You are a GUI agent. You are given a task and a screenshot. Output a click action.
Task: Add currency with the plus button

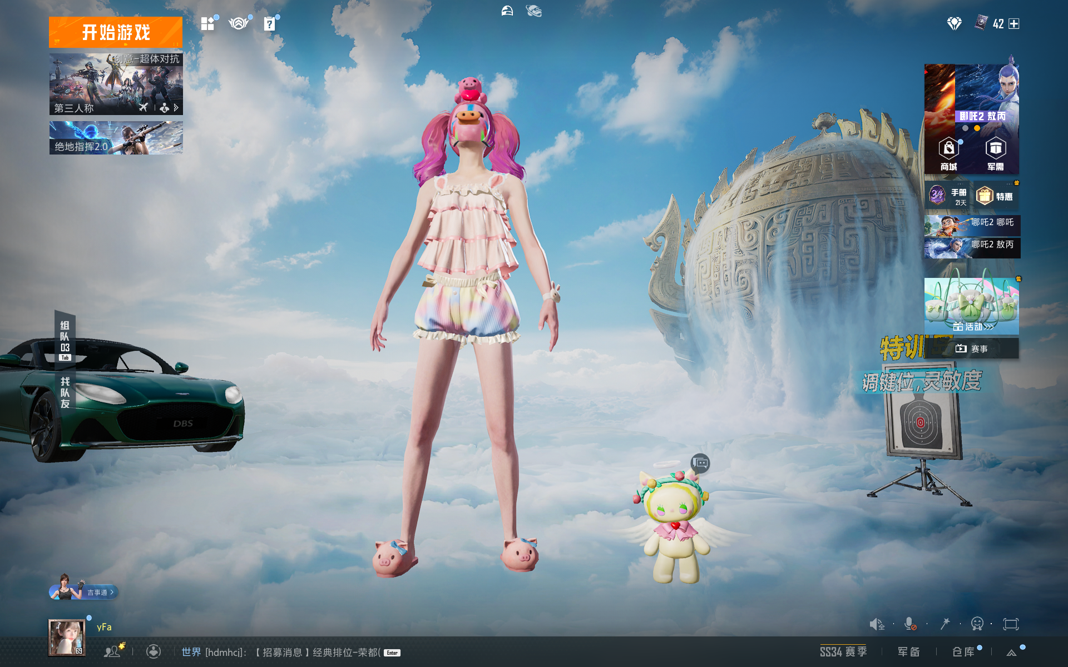(1014, 24)
